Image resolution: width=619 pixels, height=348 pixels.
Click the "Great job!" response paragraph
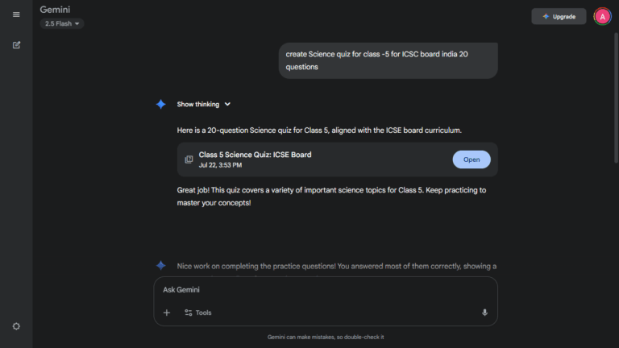click(331, 197)
